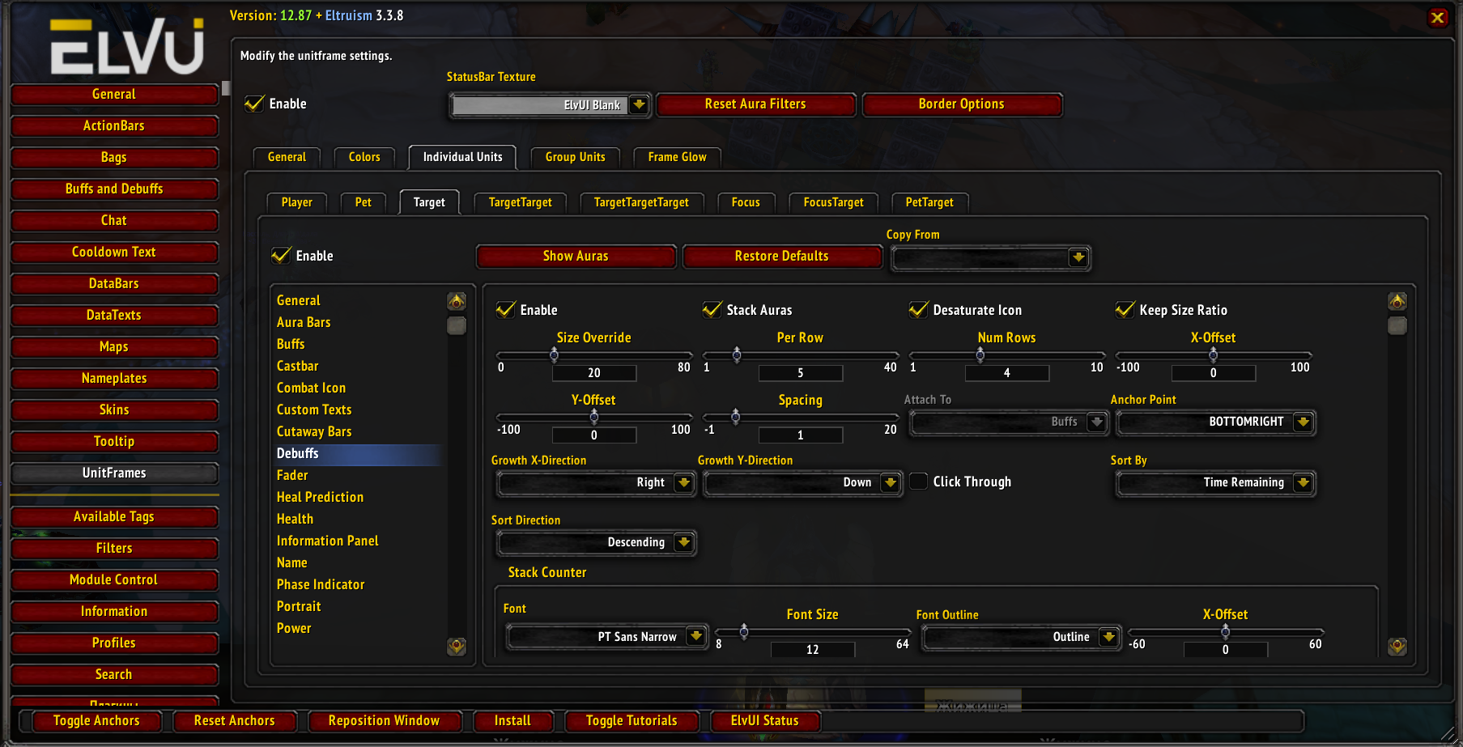Click the gem scroll-up icon on the far right panel
1463x747 pixels.
[1397, 300]
